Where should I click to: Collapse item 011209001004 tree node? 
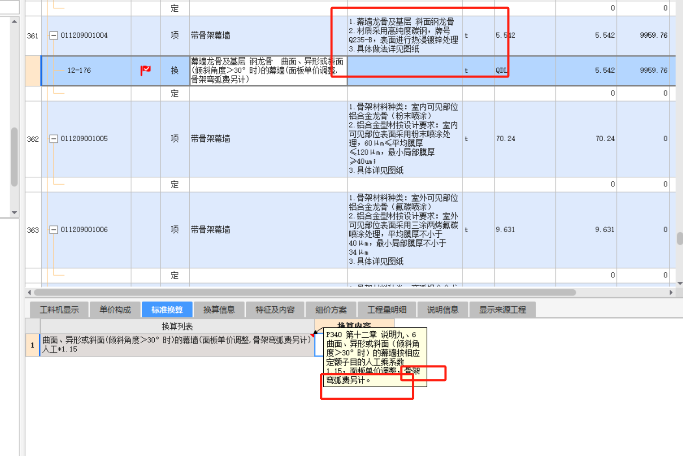point(53,36)
